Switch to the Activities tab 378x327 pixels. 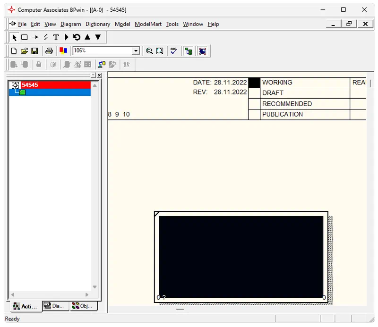click(x=26, y=306)
